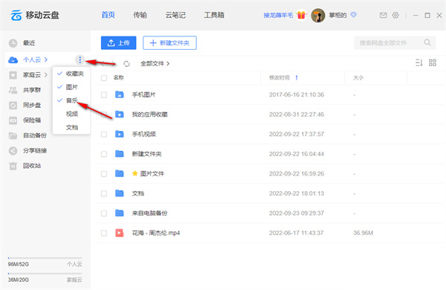Click the 手机图片 folder icon
Viewport: 446px width, 290px height.
click(x=120, y=94)
